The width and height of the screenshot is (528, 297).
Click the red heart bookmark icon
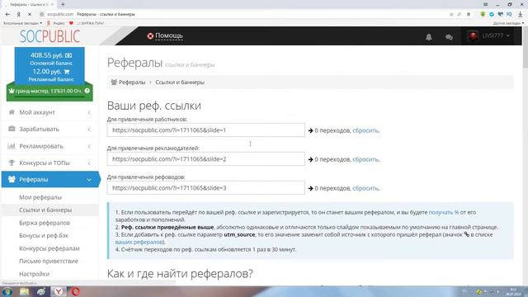click(71, 23)
